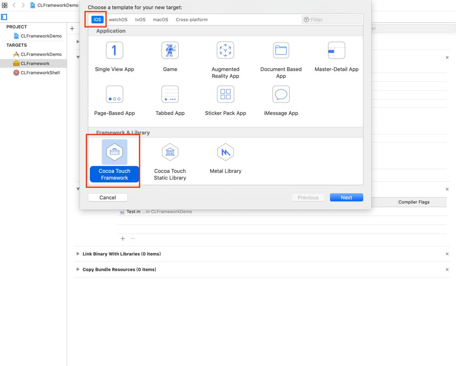Go forward in editor history
Image resolution: width=456 pixels, height=366 pixels.
coord(23,5)
